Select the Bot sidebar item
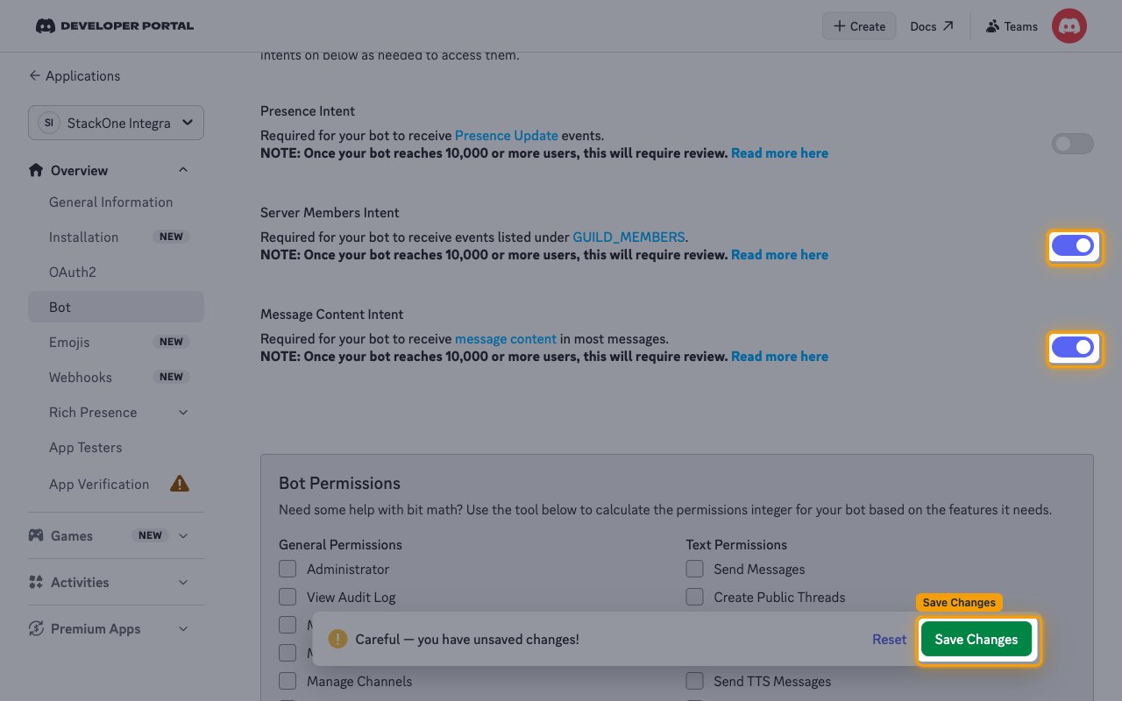 116,307
